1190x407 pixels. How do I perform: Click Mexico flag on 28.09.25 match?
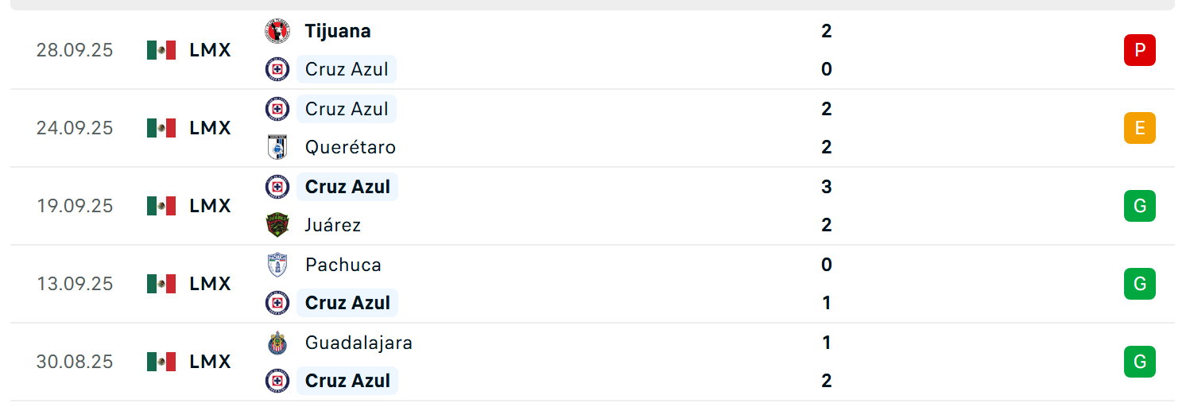(x=161, y=50)
